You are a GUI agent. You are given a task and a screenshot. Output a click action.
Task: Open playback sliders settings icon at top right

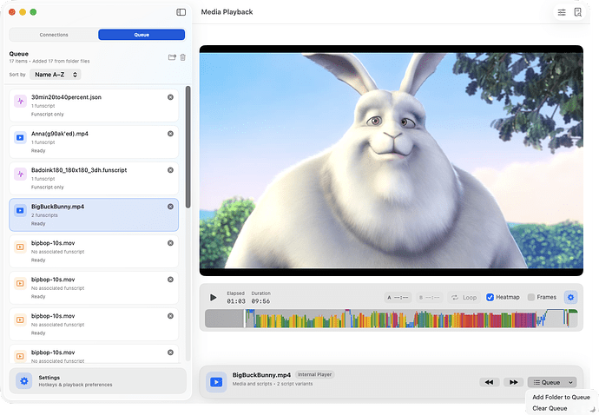coord(562,12)
